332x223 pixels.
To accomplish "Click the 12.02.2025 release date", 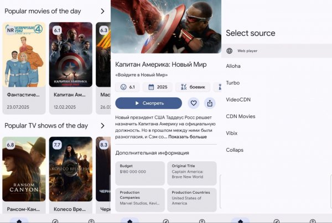I will (x=65, y=107).
